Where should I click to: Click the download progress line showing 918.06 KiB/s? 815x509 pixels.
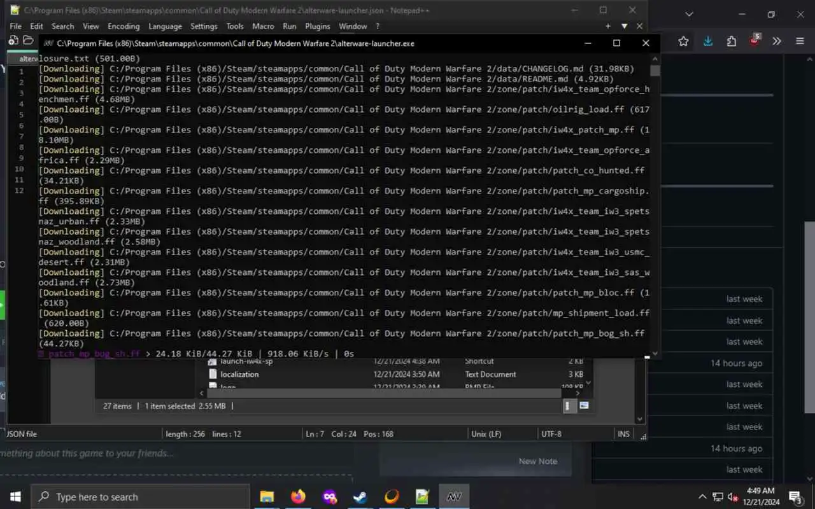click(196, 354)
